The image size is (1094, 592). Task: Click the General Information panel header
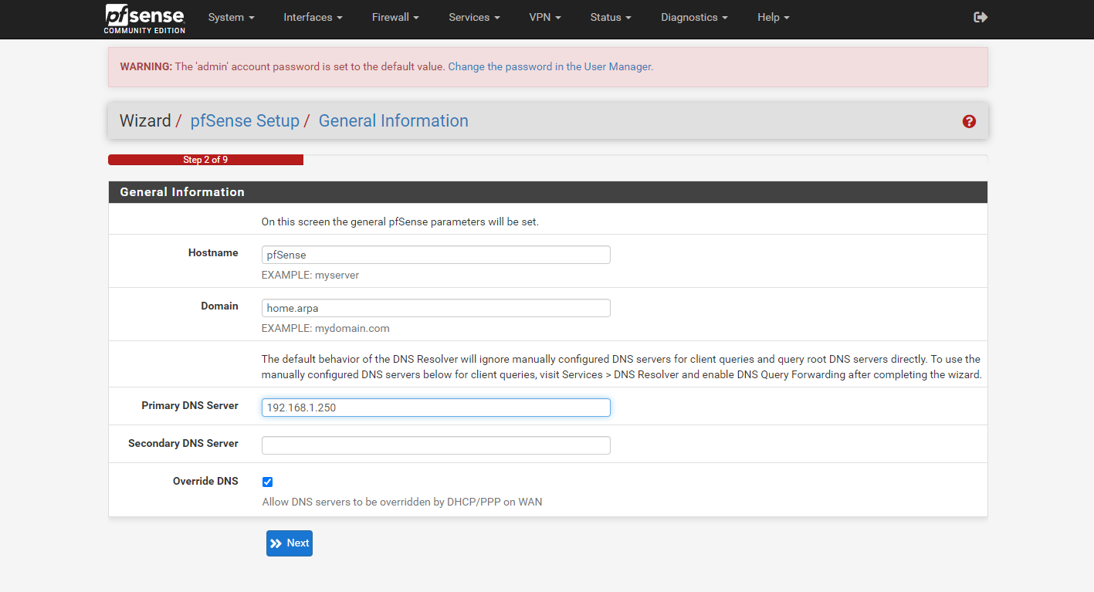pyautogui.click(x=547, y=192)
